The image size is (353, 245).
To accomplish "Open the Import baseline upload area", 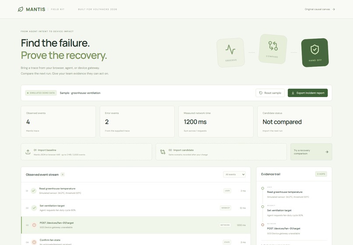I will click(x=86, y=152).
